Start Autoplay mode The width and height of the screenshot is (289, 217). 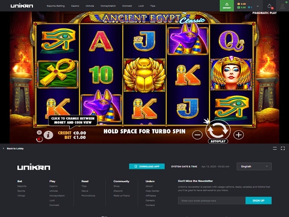coord(218,141)
